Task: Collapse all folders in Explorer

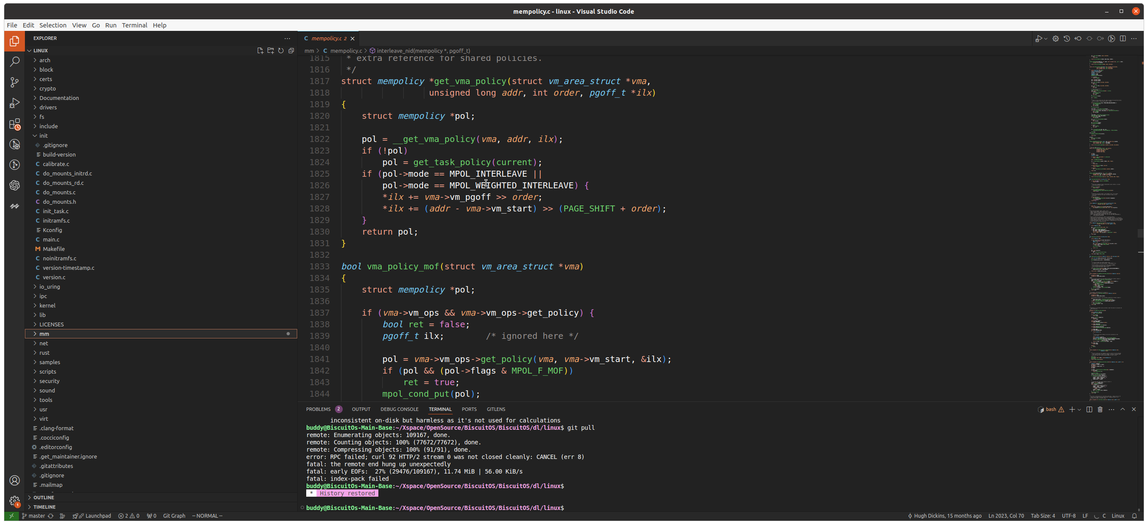Action: [x=291, y=51]
